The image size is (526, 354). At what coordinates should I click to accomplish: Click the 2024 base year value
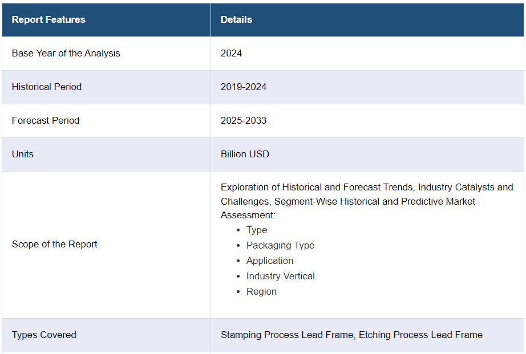coord(231,53)
